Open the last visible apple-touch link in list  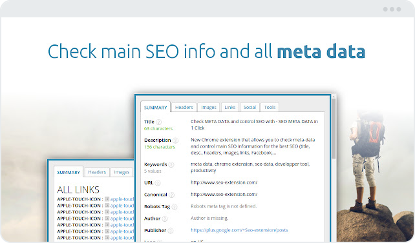(122, 238)
